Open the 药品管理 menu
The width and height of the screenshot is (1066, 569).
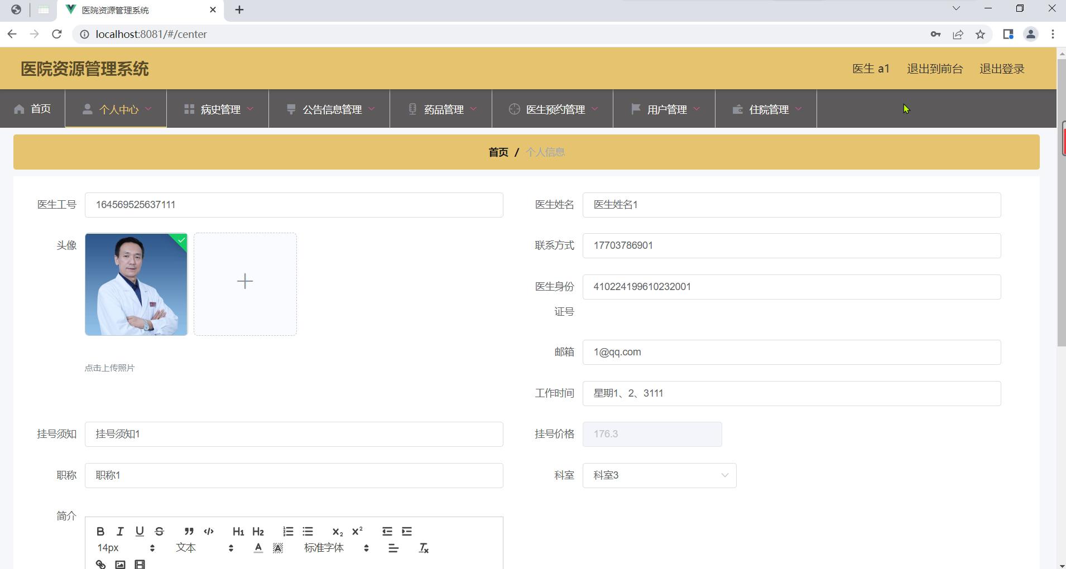click(441, 109)
